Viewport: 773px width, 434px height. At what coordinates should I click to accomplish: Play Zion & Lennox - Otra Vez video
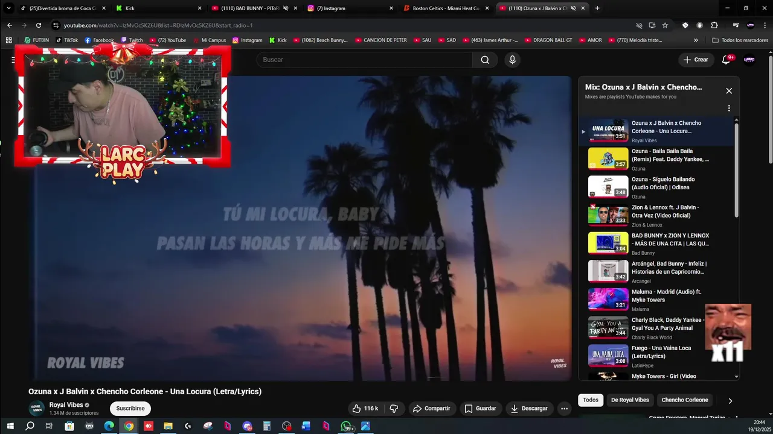(660, 215)
